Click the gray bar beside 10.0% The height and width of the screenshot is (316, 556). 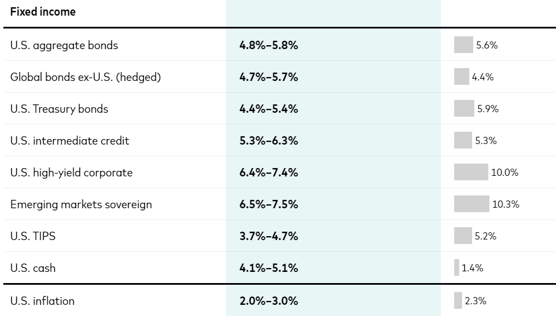(471, 172)
